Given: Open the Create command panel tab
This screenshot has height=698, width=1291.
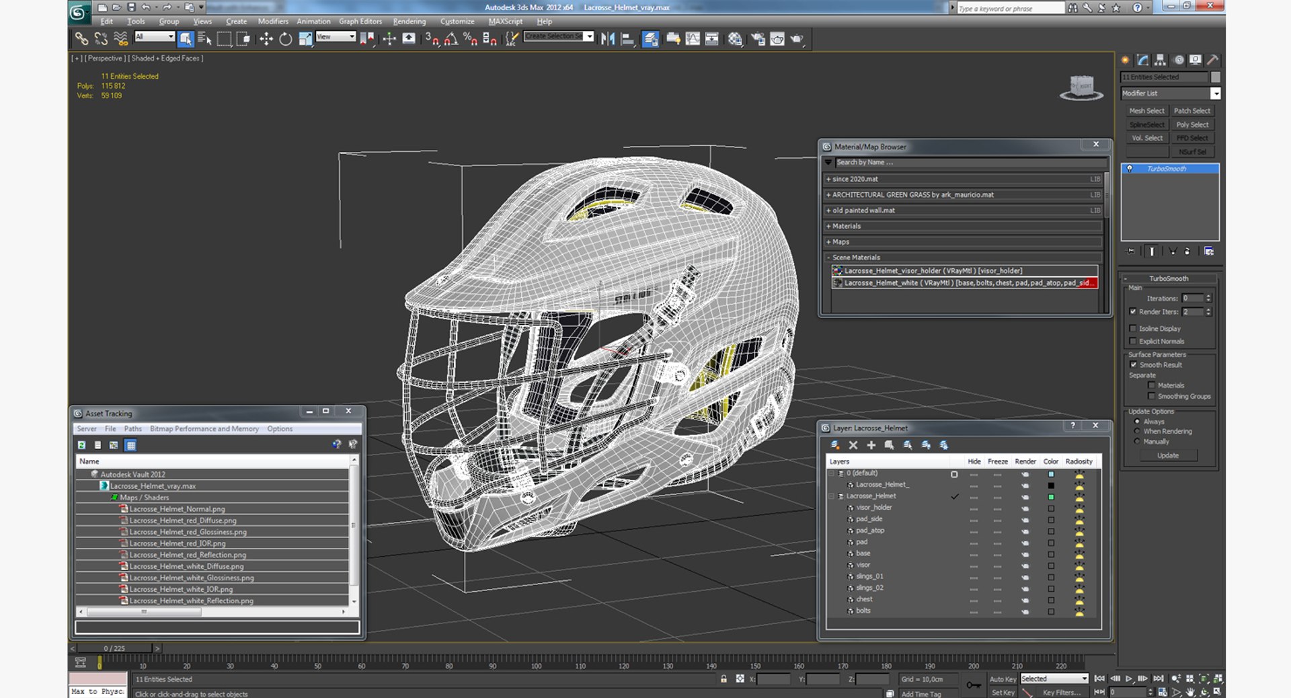Looking at the screenshot, I should tap(1125, 60).
